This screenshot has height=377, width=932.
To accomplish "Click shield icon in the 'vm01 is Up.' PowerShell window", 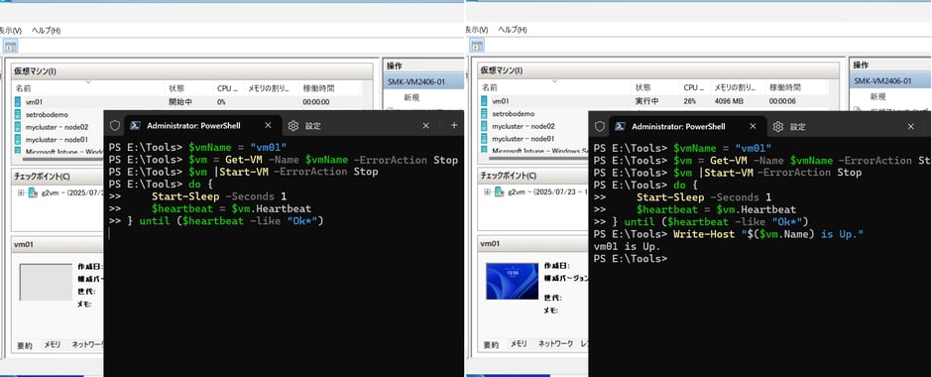I will pos(600,126).
